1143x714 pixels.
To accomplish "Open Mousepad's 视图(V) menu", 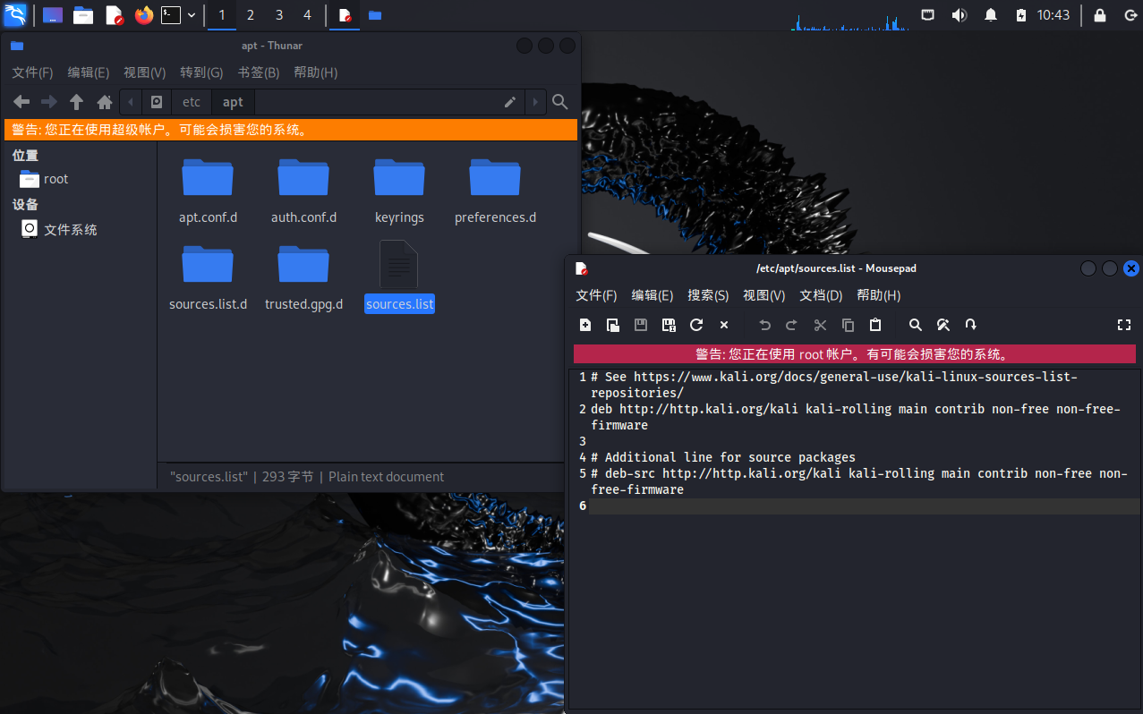I will pos(764,295).
